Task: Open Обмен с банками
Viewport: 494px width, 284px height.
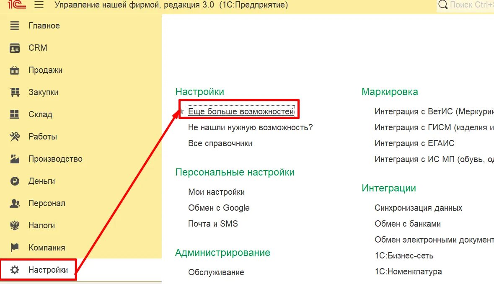Action: (x=408, y=224)
